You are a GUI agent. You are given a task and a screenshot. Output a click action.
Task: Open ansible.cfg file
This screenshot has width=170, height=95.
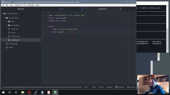click(x=13, y=44)
